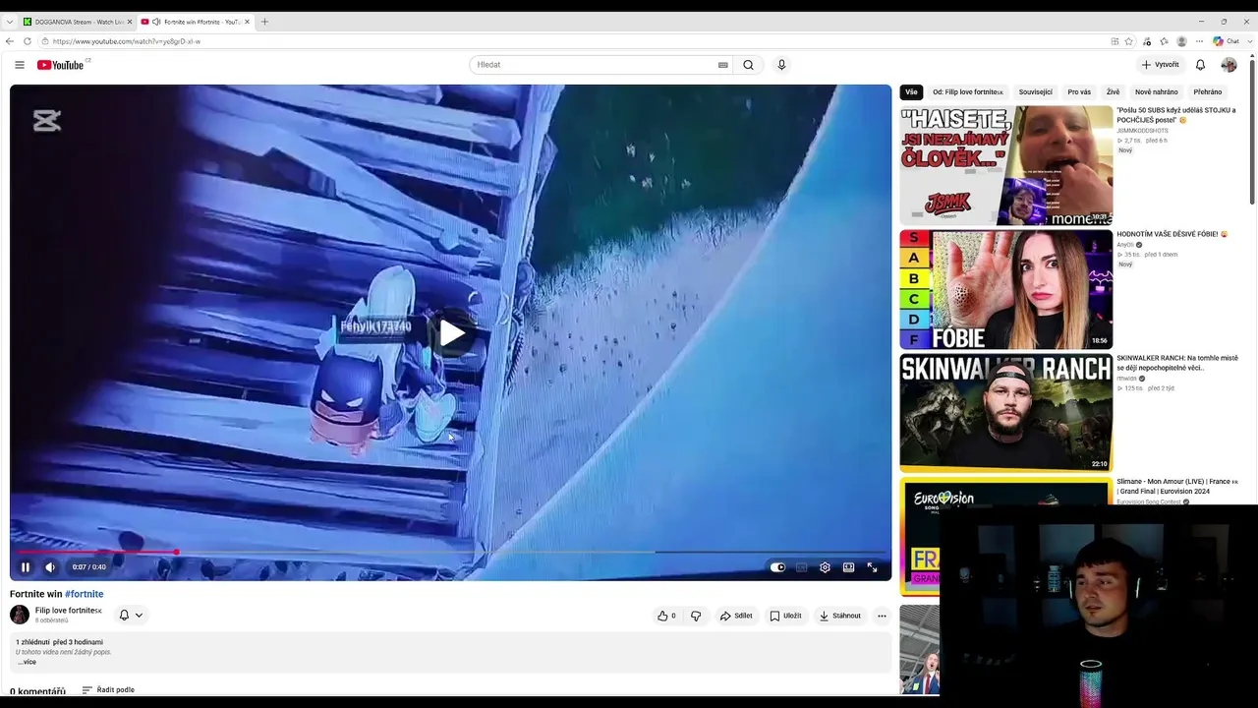Image resolution: width=1258 pixels, height=708 pixels.
Task: Select the Od: Filip love fortnite chip
Action: (x=968, y=92)
